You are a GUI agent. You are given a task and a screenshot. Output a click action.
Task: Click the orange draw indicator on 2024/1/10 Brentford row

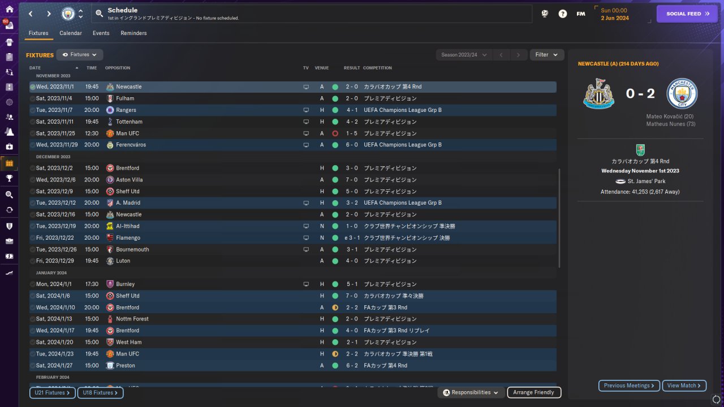point(335,308)
